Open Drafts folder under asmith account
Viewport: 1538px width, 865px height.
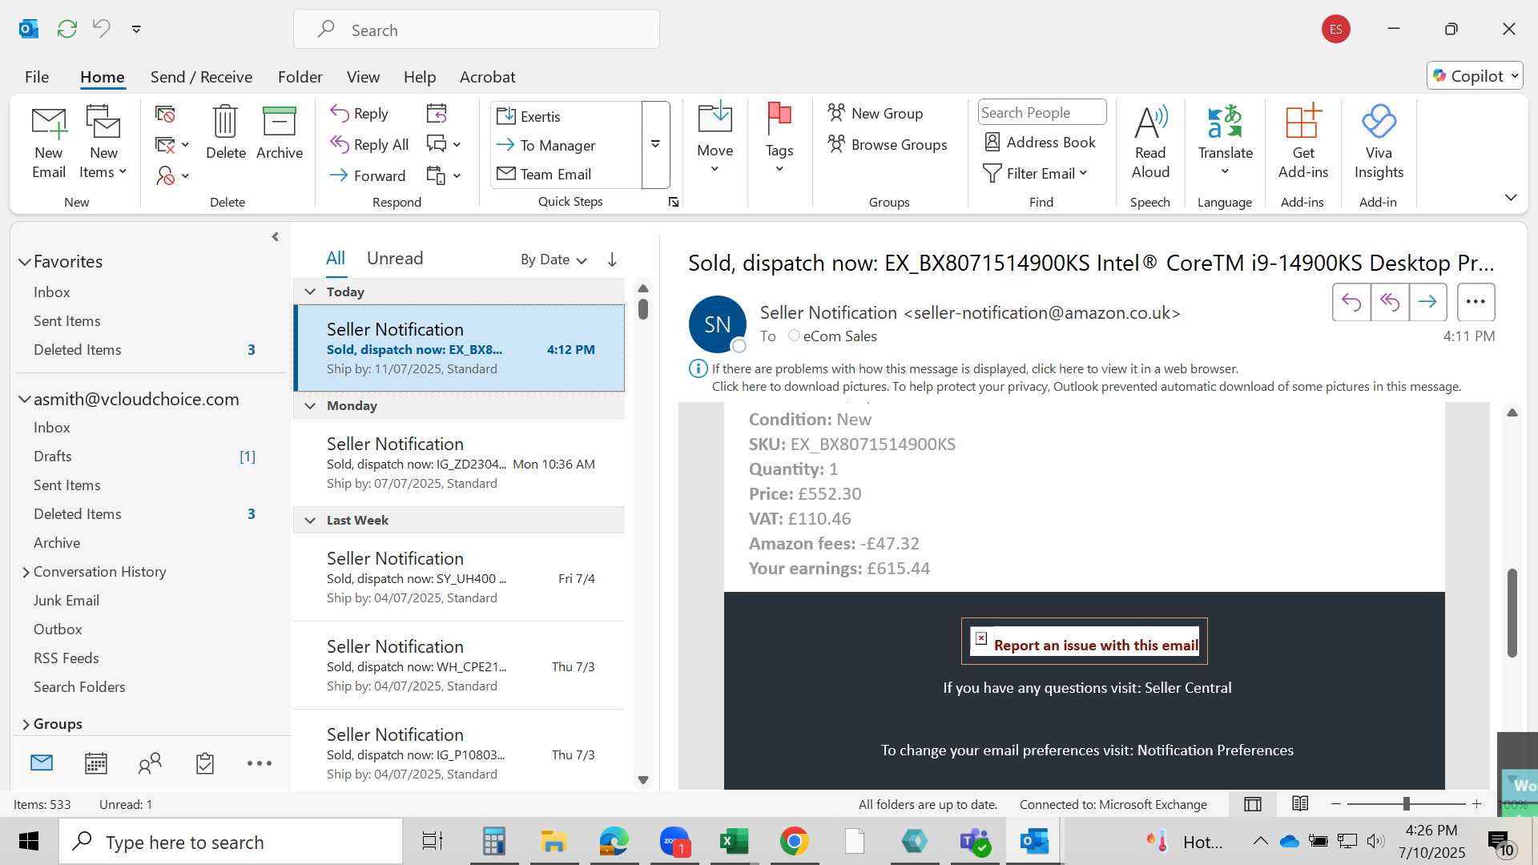click(x=53, y=457)
